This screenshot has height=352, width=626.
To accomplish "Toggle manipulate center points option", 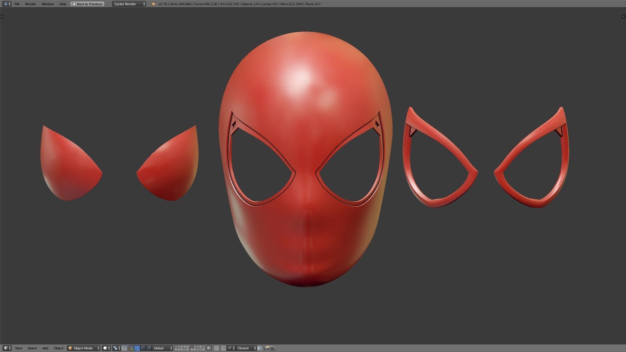I will point(124,348).
